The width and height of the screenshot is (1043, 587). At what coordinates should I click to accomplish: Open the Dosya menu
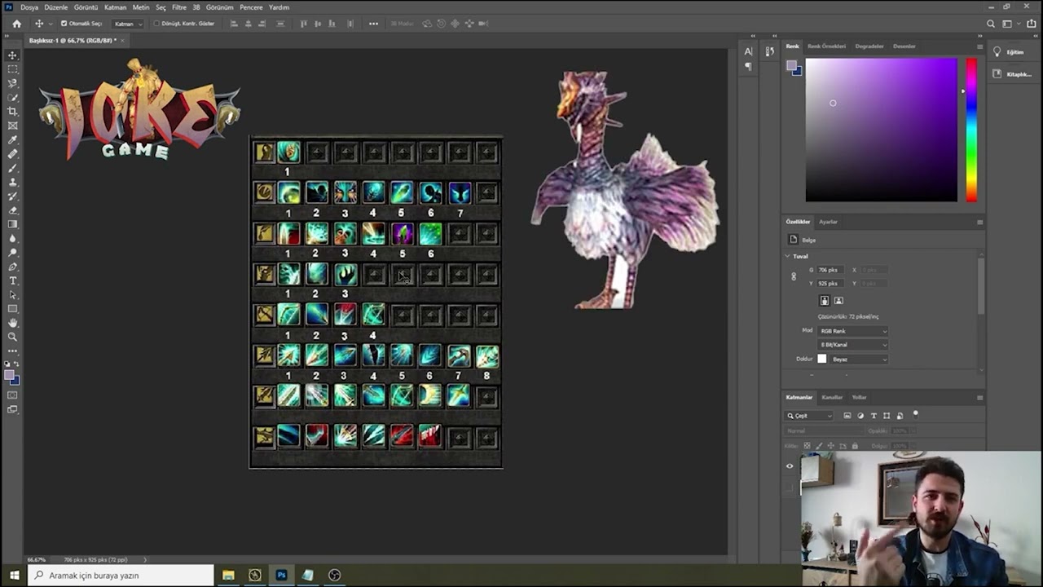point(29,7)
